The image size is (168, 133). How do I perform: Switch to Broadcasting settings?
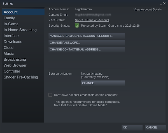(23, 59)
